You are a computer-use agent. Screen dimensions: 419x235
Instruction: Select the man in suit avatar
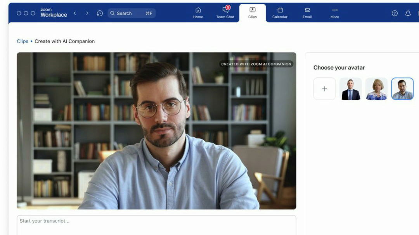(x=350, y=89)
